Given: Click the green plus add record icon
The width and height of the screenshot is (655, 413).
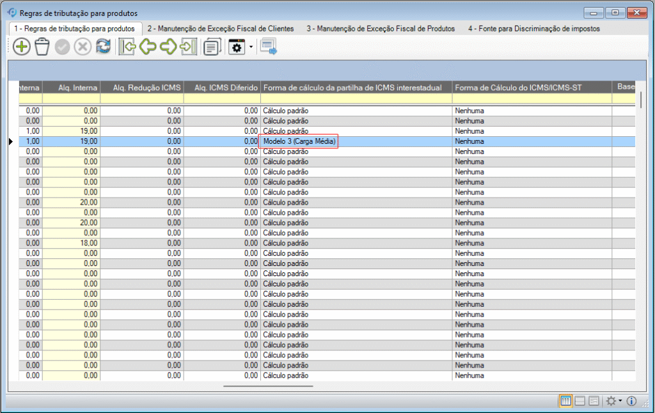Looking at the screenshot, I should (21, 47).
